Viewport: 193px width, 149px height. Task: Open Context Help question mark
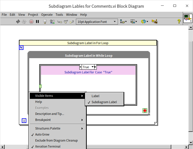click(179, 21)
